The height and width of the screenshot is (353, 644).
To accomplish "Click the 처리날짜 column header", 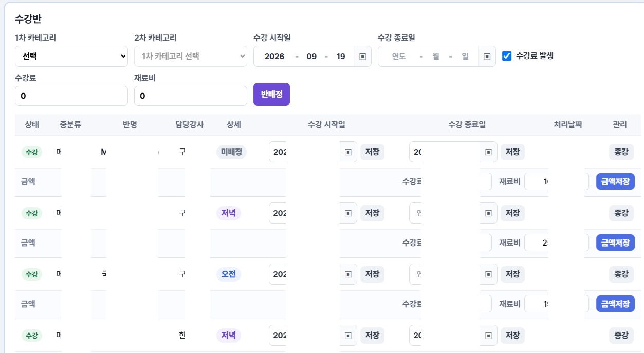I will tap(568, 124).
